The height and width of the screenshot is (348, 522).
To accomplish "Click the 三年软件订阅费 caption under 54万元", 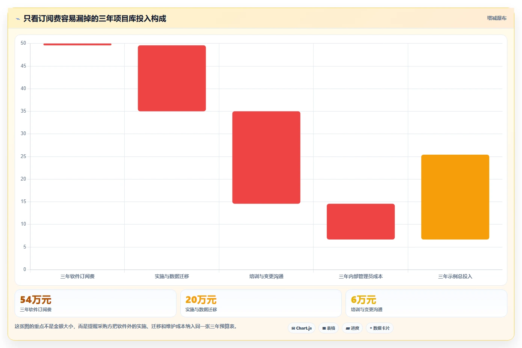I will click(36, 310).
